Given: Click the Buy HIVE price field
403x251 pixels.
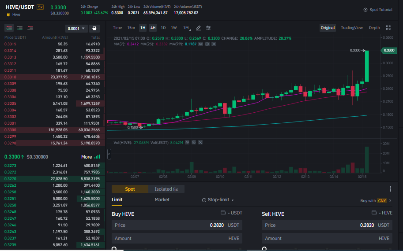Looking at the screenshot, I should 177,225.
